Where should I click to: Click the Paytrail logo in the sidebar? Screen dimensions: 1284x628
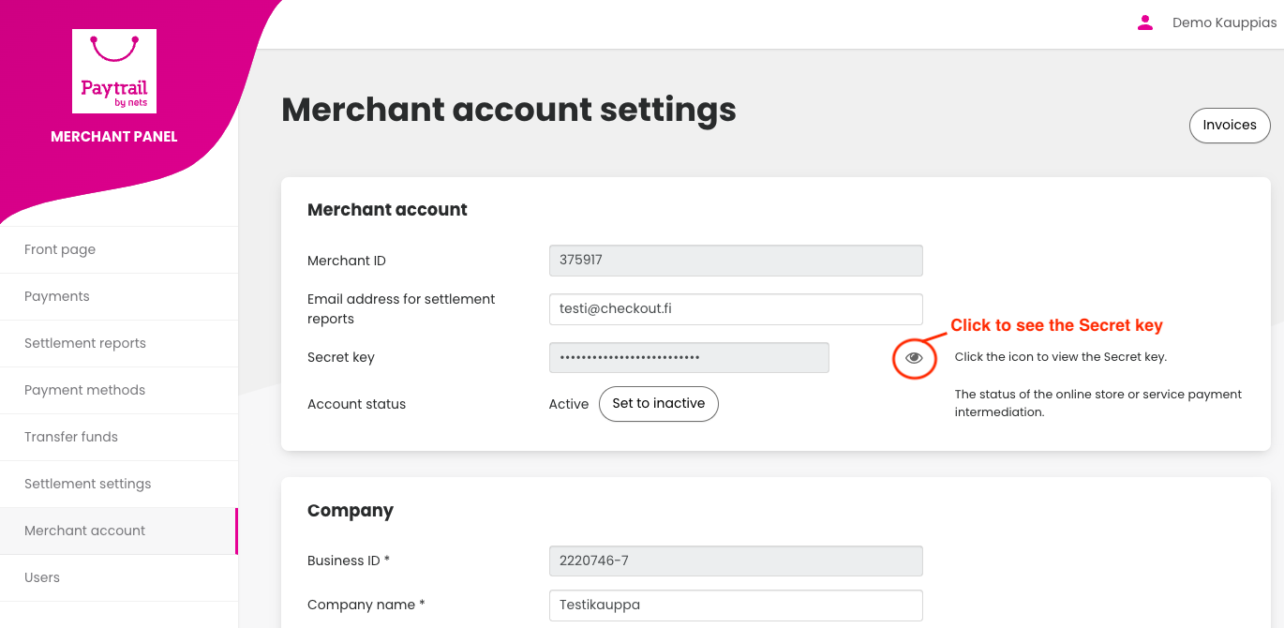[114, 71]
